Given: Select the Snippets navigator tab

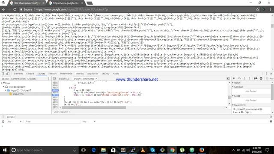Looking at the screenshot, I should pos(31,79).
